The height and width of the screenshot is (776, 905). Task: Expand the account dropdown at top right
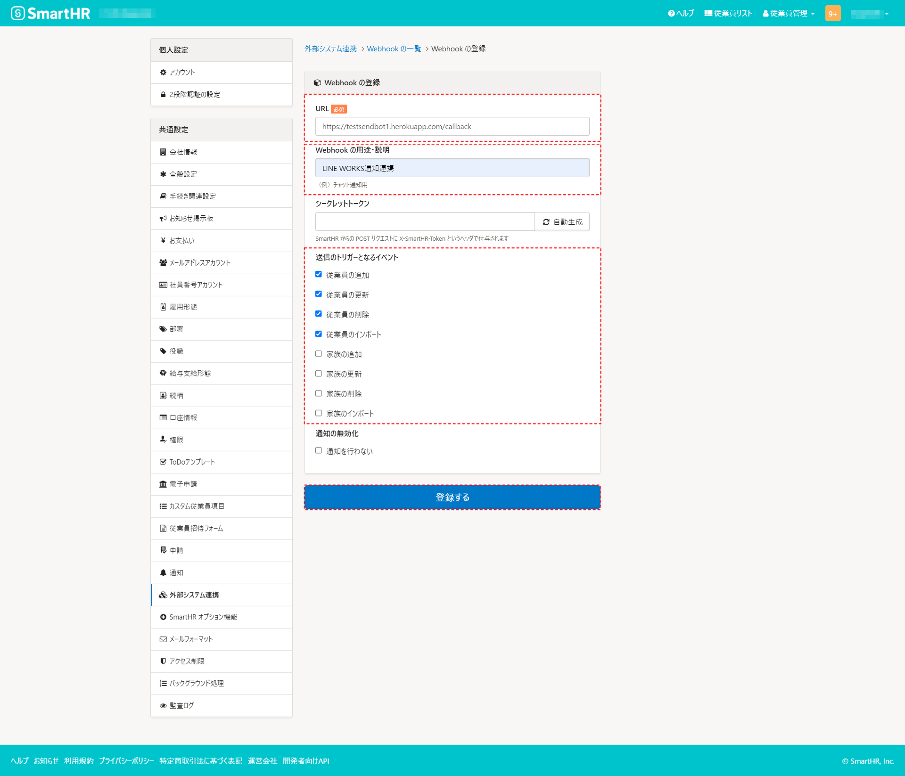[871, 13]
